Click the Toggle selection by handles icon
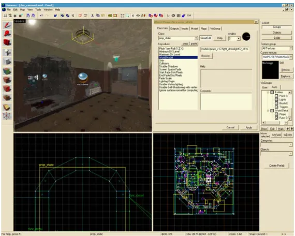 123,16
